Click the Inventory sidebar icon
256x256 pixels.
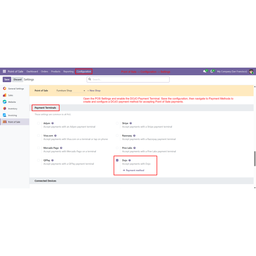pyautogui.click(x=5, y=109)
